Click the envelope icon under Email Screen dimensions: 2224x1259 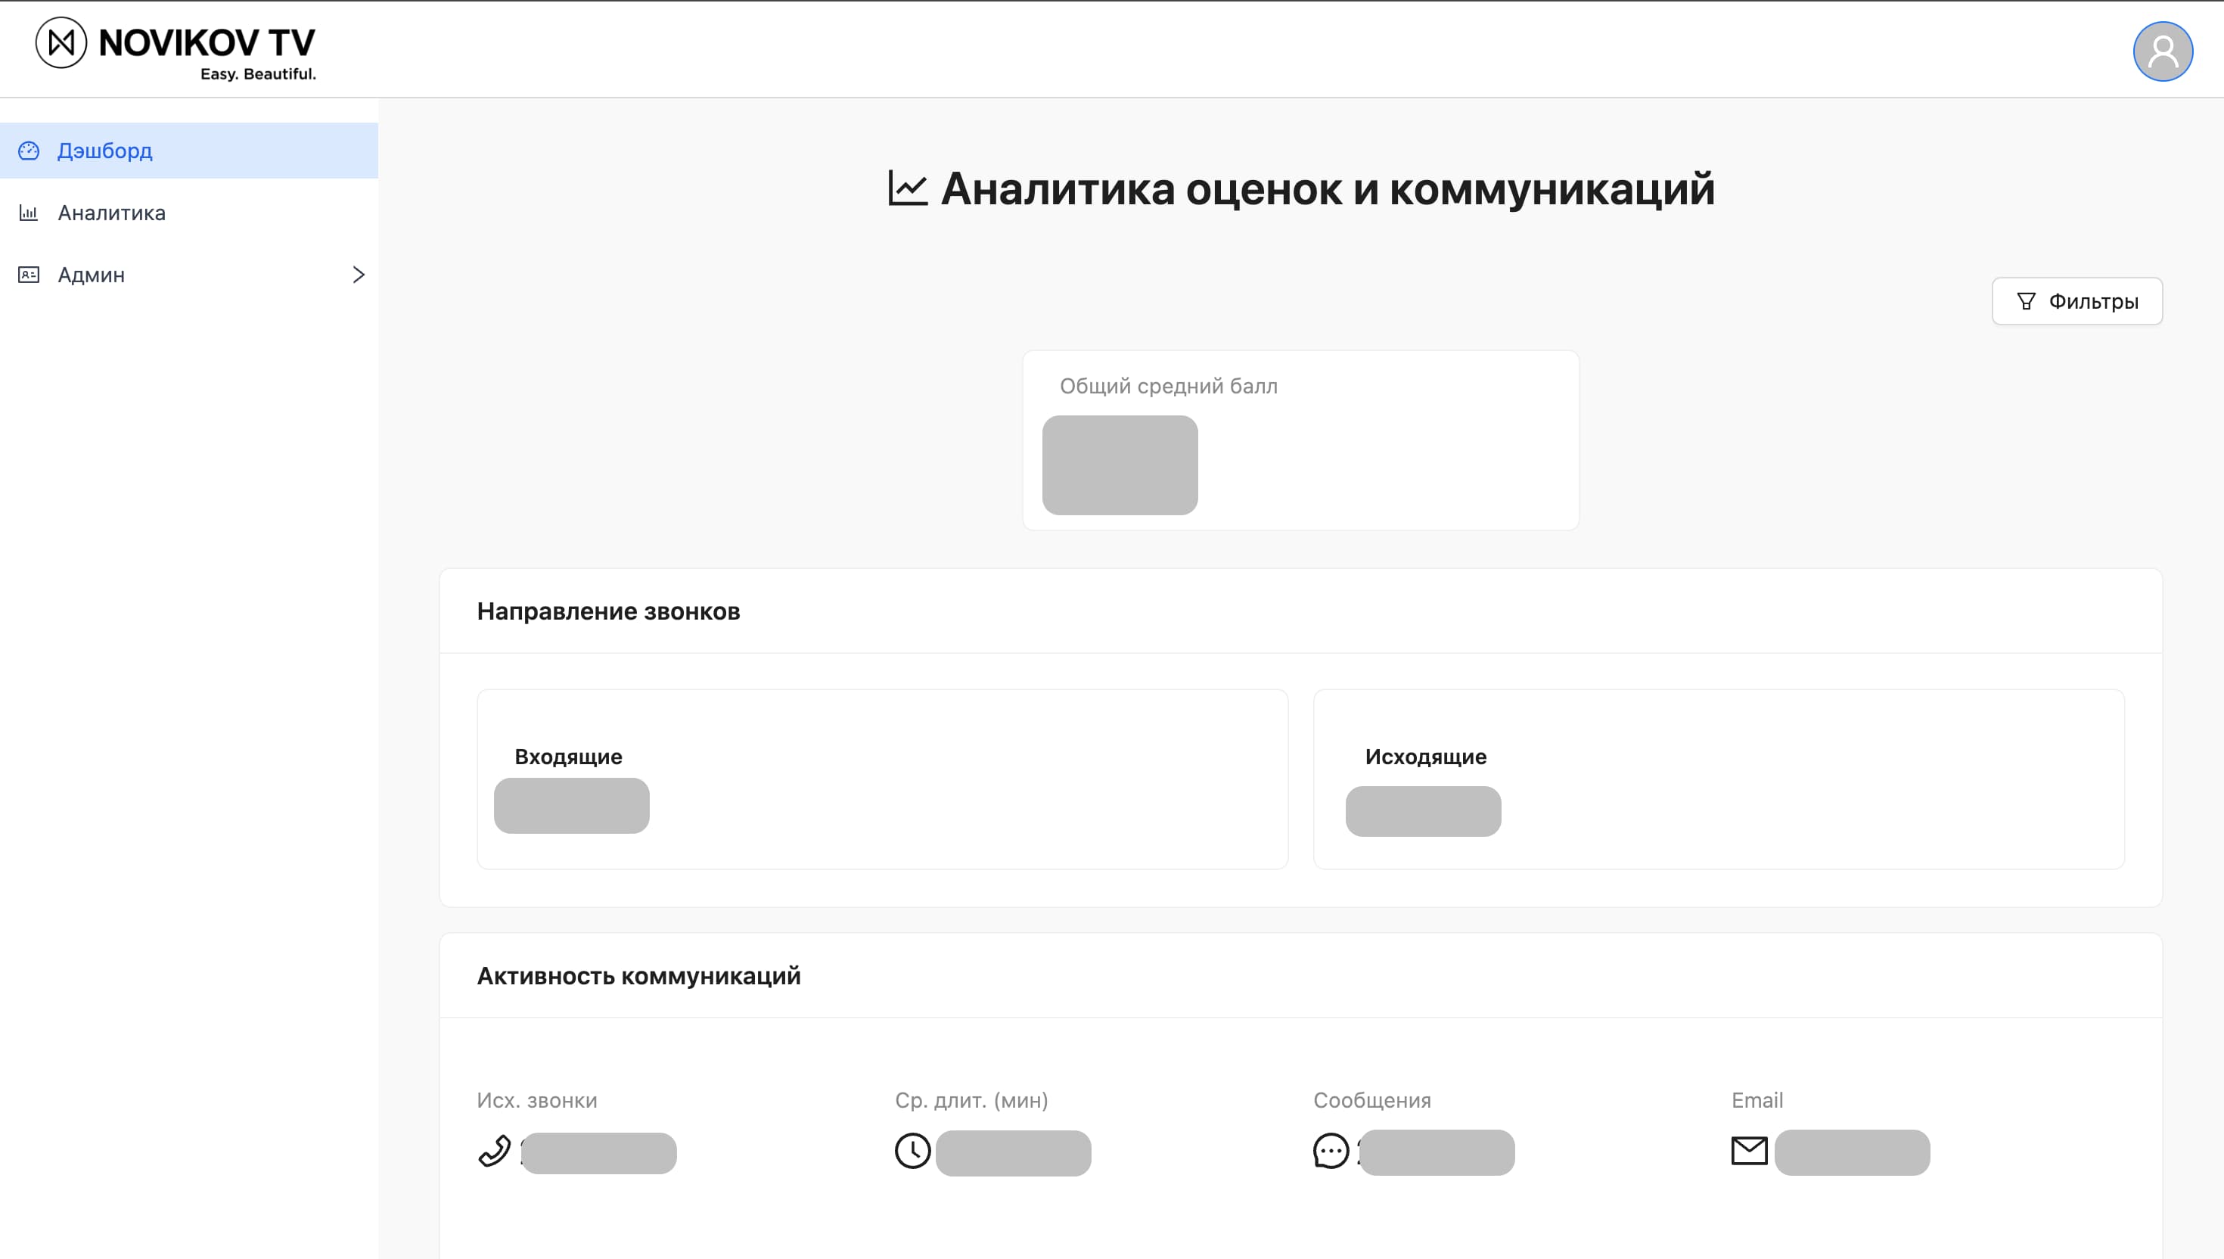coord(1749,1151)
